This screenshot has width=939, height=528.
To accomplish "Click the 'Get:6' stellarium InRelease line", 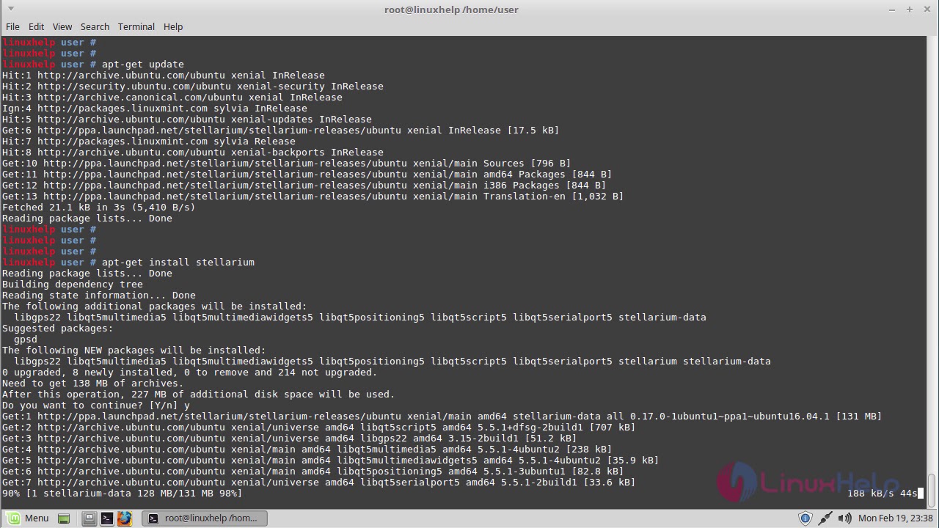I will [x=281, y=130].
